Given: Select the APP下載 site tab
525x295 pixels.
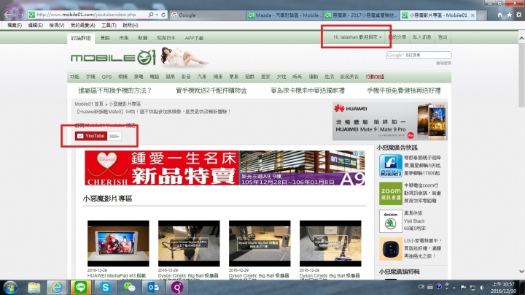Looking at the screenshot, I should (194, 38).
